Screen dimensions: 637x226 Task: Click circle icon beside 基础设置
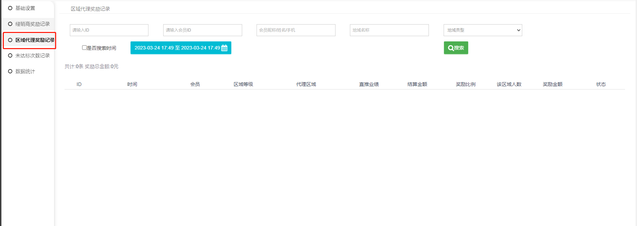[x=10, y=8]
